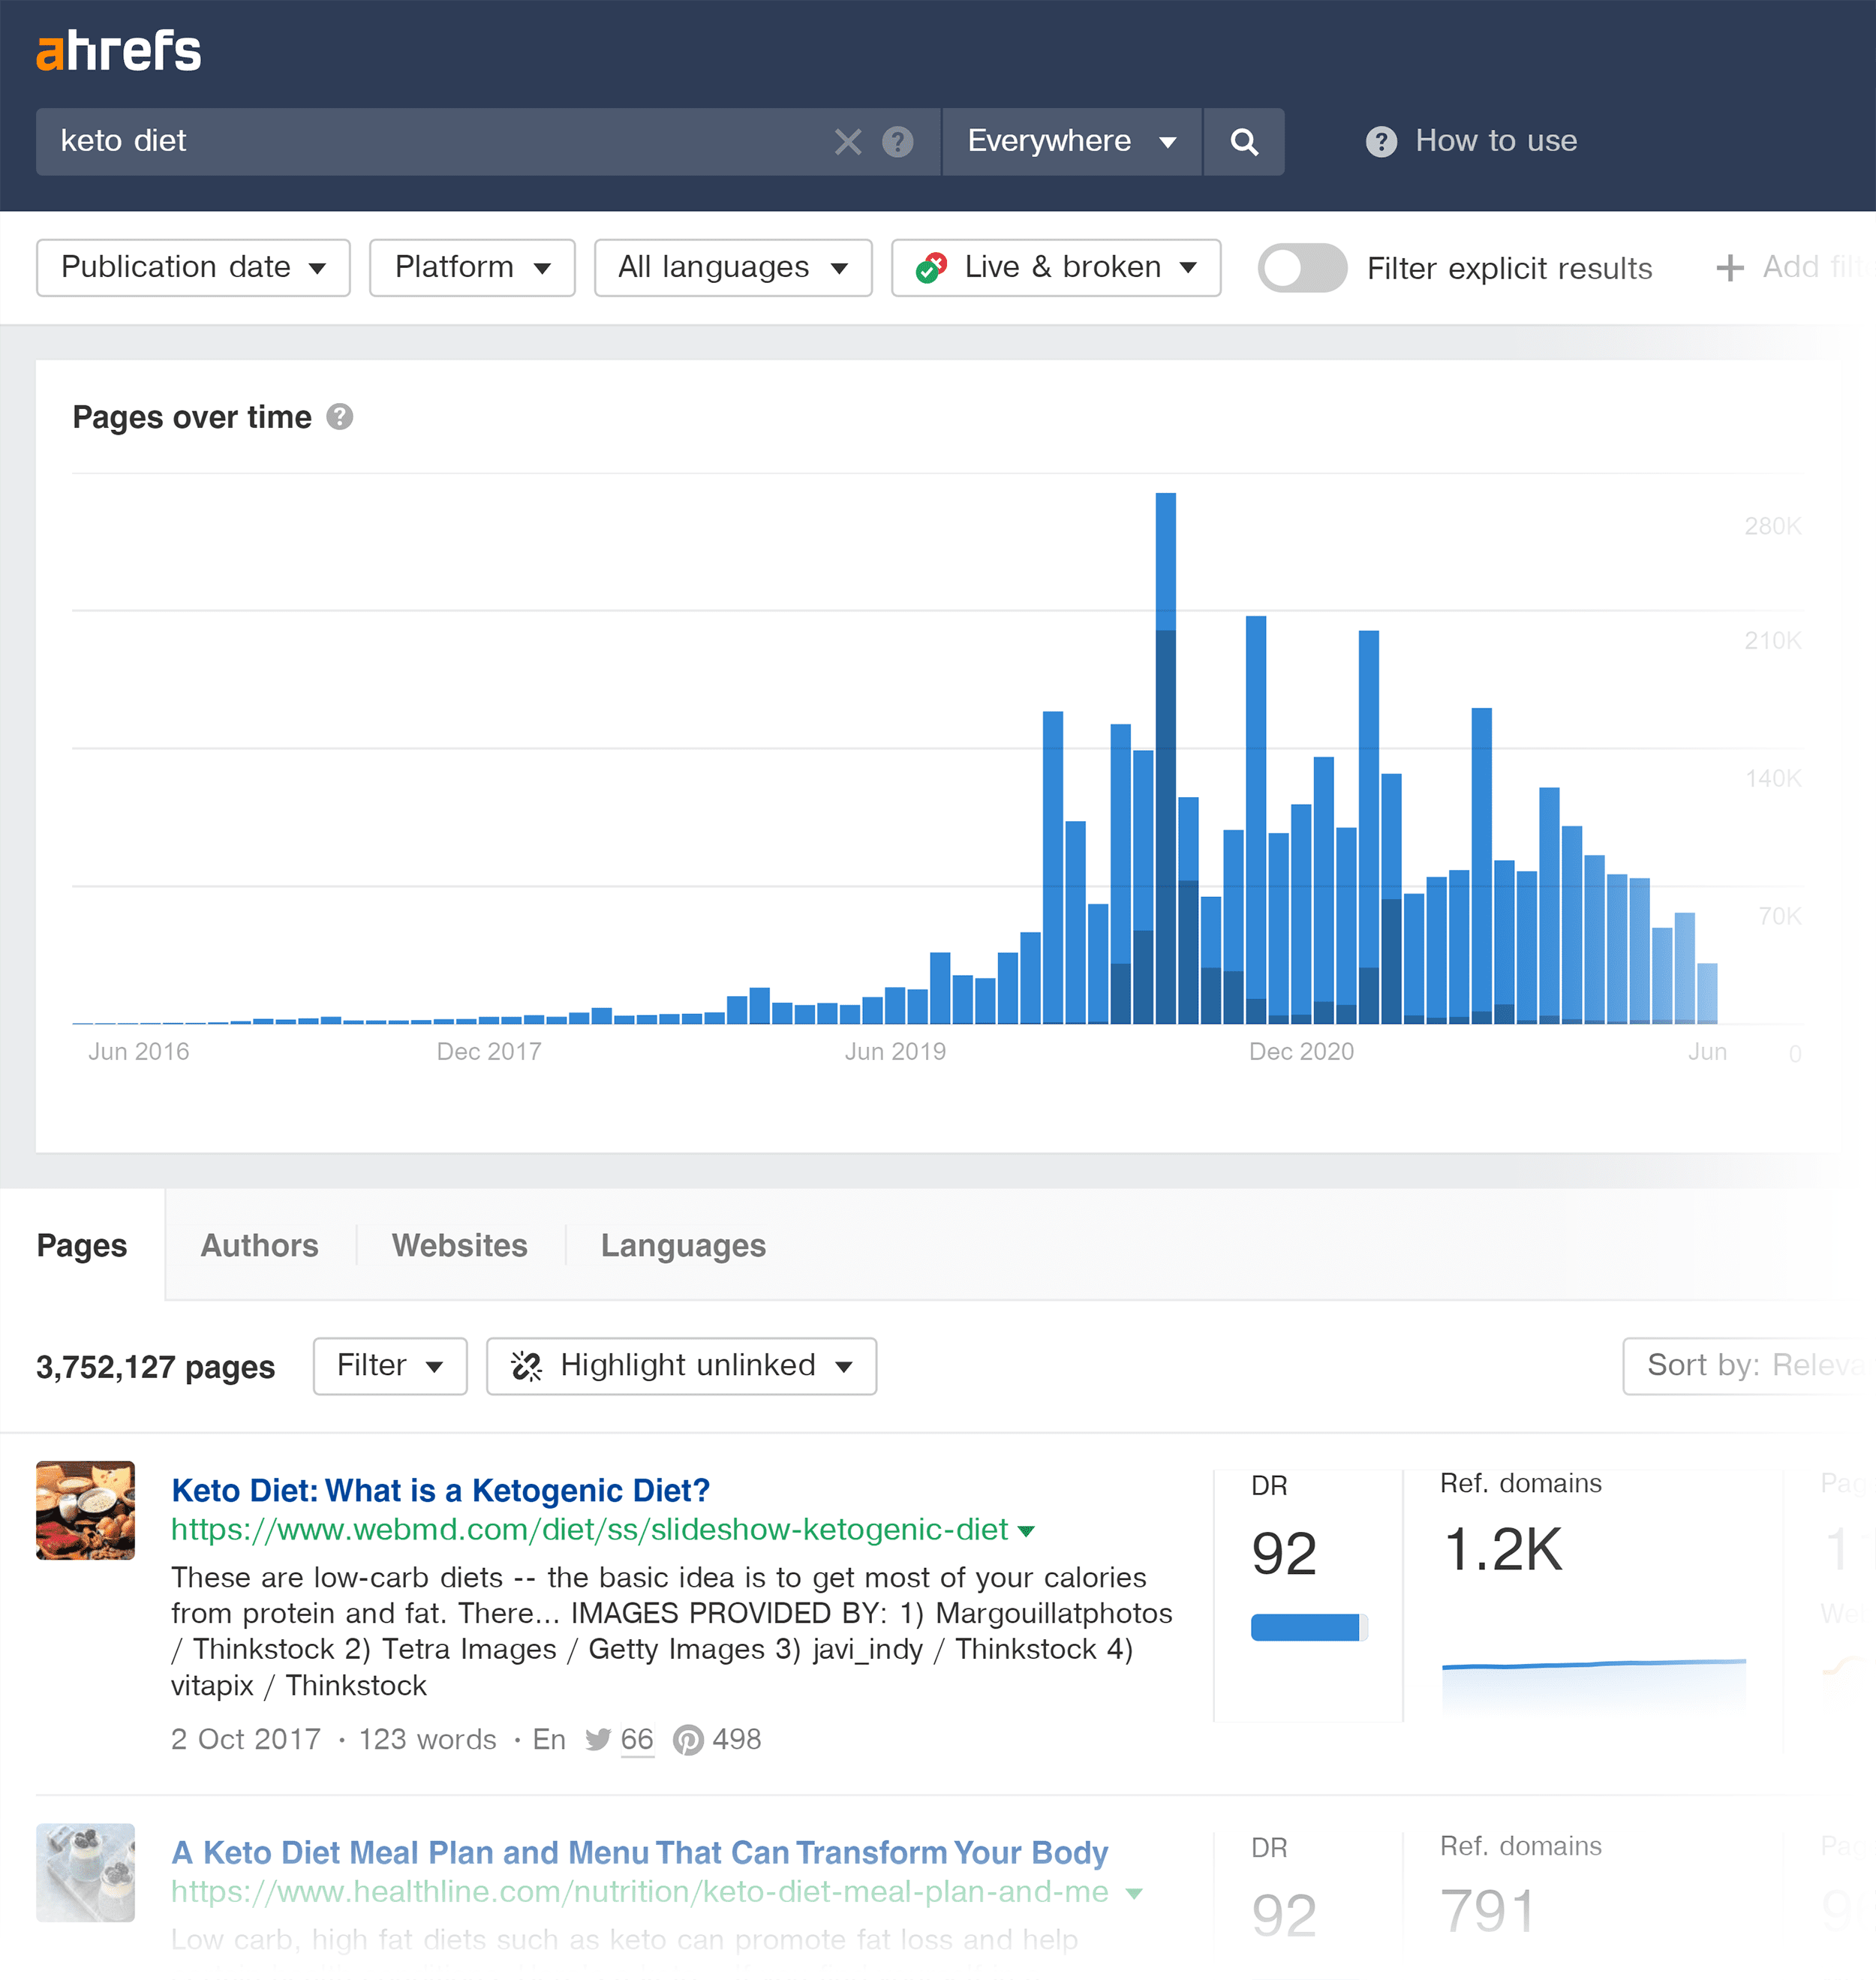Image resolution: width=1876 pixels, height=1980 pixels.
Task: Click 3,752,127 pages count text
Action: tap(155, 1367)
